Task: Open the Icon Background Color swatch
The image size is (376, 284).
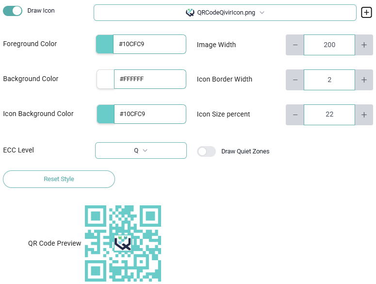Action: click(x=105, y=114)
